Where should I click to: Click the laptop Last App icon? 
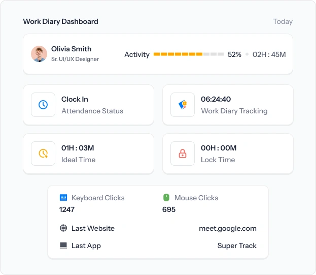click(x=63, y=246)
